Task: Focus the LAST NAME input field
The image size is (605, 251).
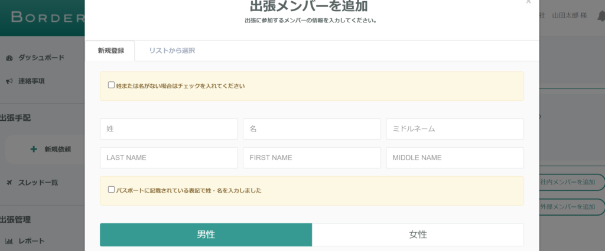Action: (x=168, y=158)
